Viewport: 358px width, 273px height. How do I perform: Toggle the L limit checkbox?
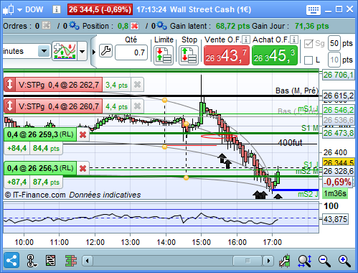[308, 60]
